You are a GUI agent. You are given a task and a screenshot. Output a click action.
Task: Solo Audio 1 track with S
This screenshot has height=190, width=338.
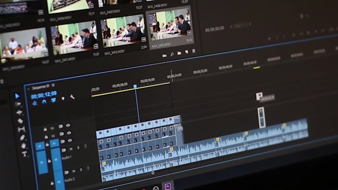tap(78, 148)
